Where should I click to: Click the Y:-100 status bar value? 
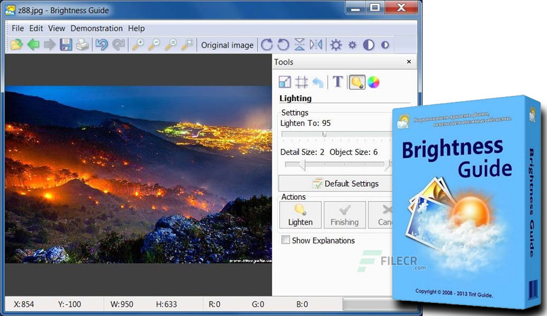click(x=69, y=304)
